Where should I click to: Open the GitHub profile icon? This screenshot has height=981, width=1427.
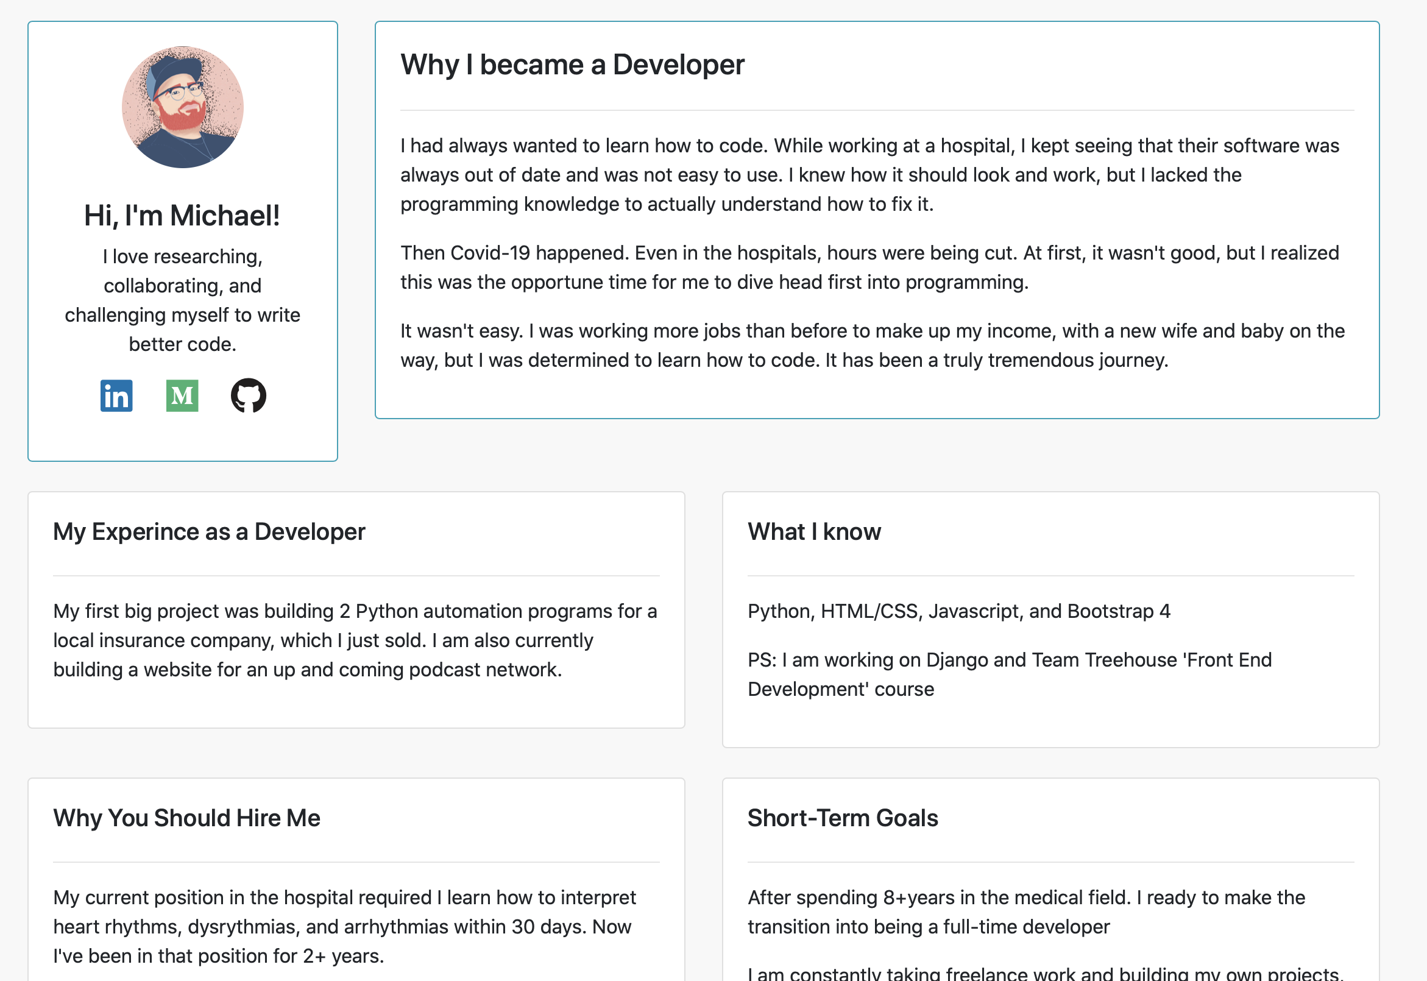pos(248,395)
